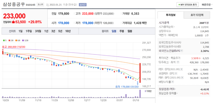The width and height of the screenshot is (213, 103).
Task: Select the 1일 line chart period
Action: point(20,31)
